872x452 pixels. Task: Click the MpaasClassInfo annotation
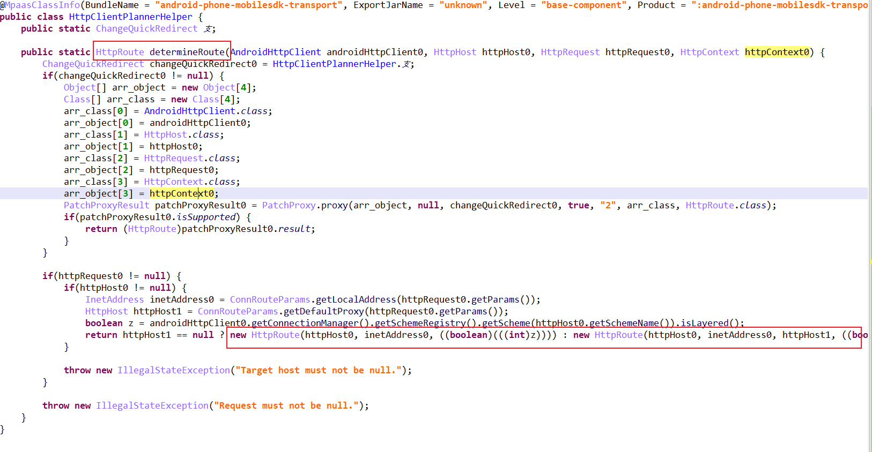coord(42,5)
